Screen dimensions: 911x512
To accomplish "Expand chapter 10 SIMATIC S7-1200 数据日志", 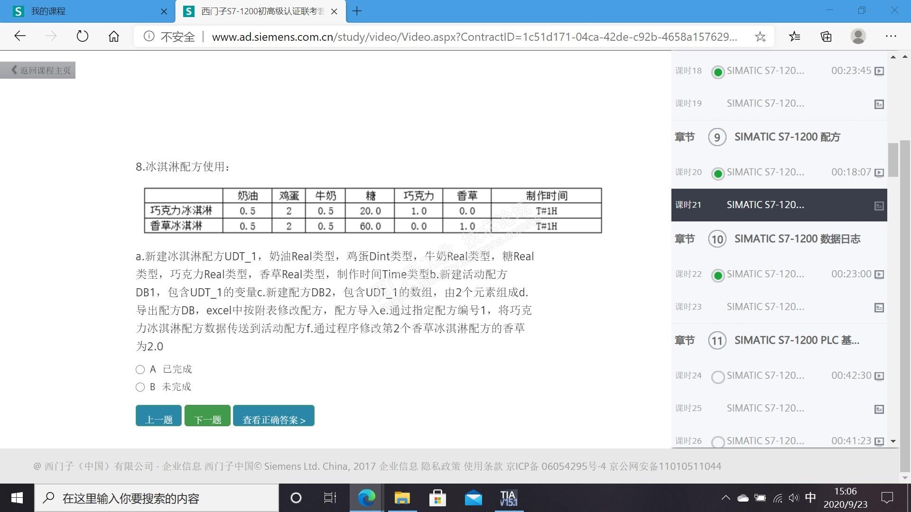I will (797, 239).
